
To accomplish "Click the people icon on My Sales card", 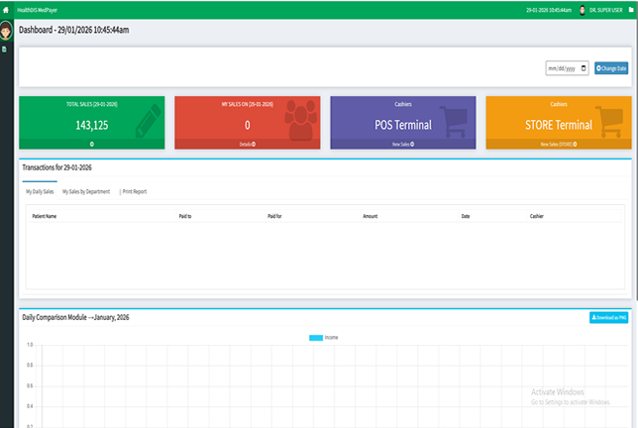I will 297,119.
